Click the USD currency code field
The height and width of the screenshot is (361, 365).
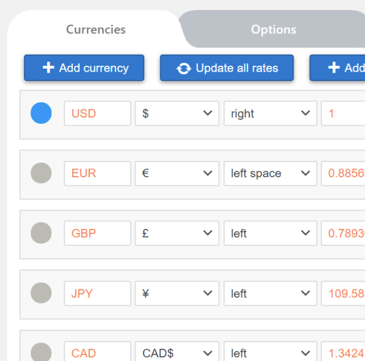97,113
